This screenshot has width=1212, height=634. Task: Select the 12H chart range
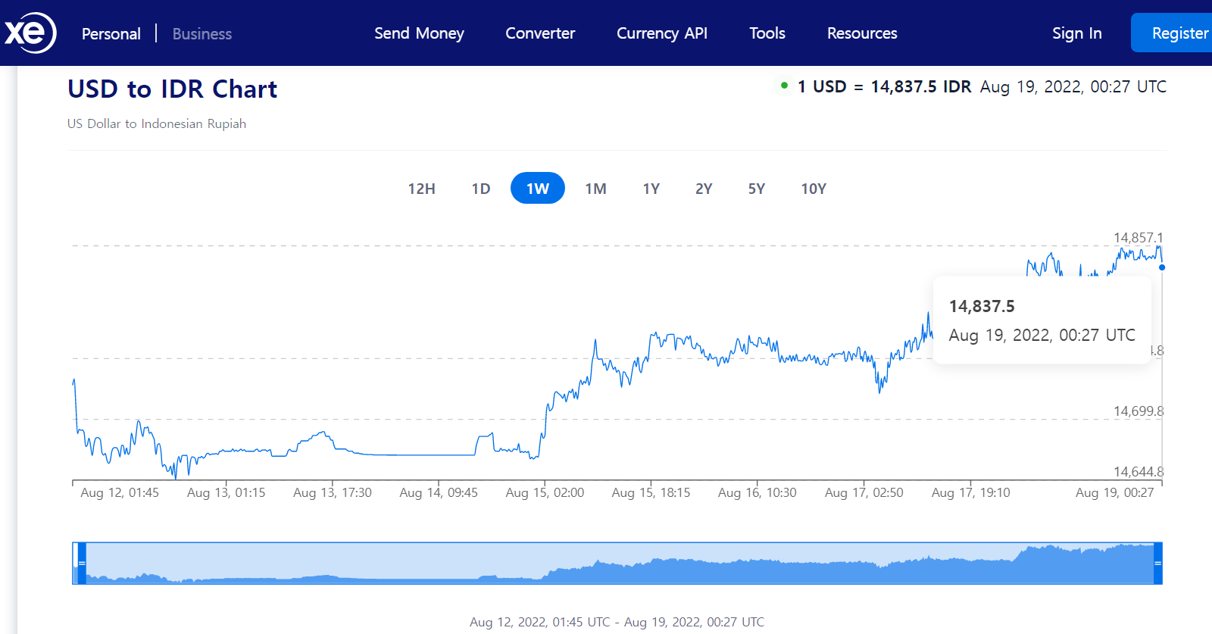421,189
